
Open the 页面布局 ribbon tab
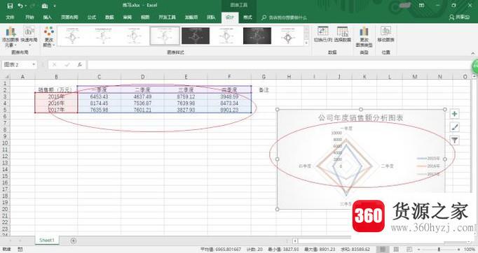pyautogui.click(x=69, y=17)
